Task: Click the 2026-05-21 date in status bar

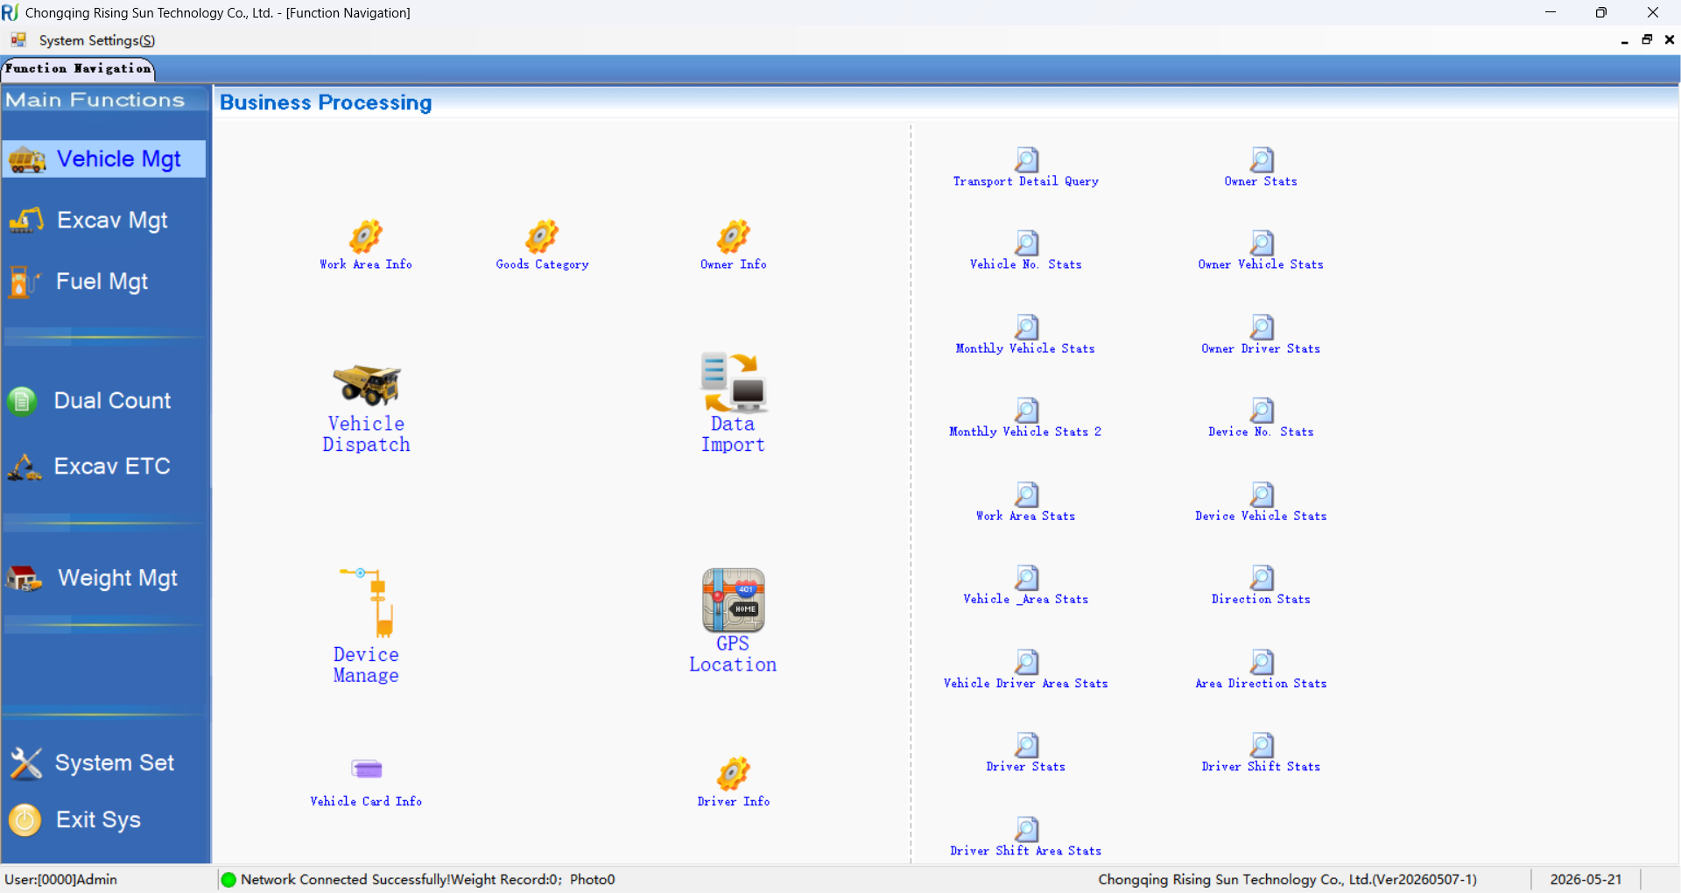Action: [1586, 879]
